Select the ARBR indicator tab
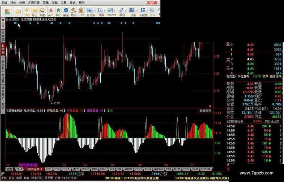284x182 pixels. tap(128, 169)
